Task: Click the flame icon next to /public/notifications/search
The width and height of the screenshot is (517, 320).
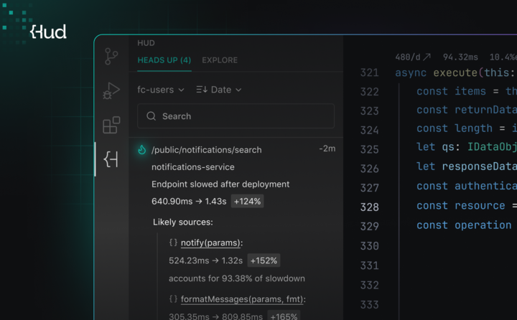Action: coord(141,150)
